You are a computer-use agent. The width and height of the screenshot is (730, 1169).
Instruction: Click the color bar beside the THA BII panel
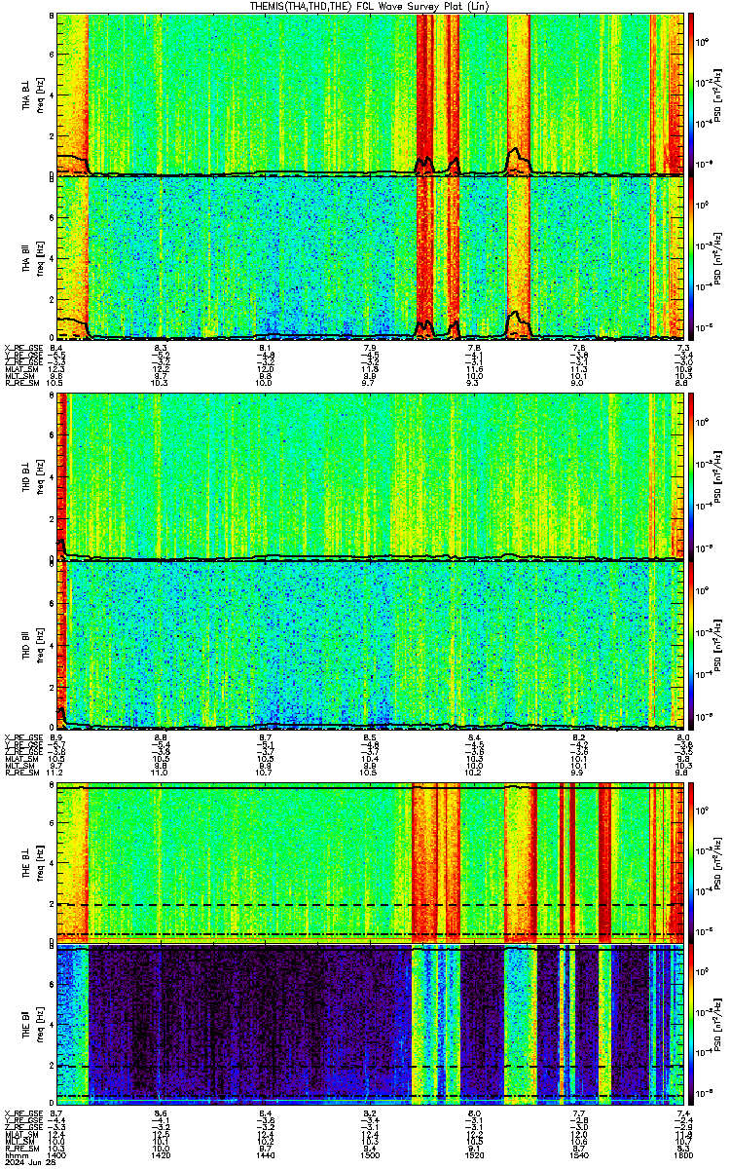click(692, 257)
